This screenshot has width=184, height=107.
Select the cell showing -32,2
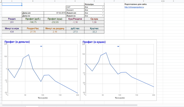point(94,32)
